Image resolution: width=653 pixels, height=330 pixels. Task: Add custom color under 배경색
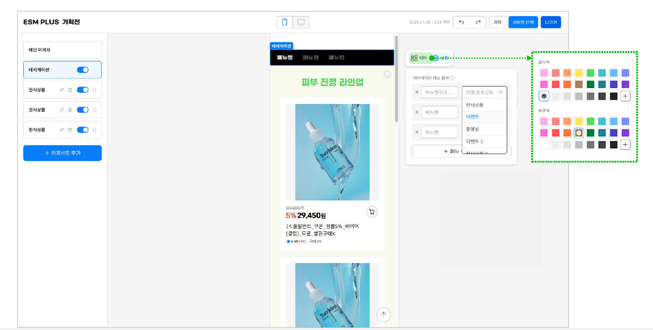[x=625, y=145]
